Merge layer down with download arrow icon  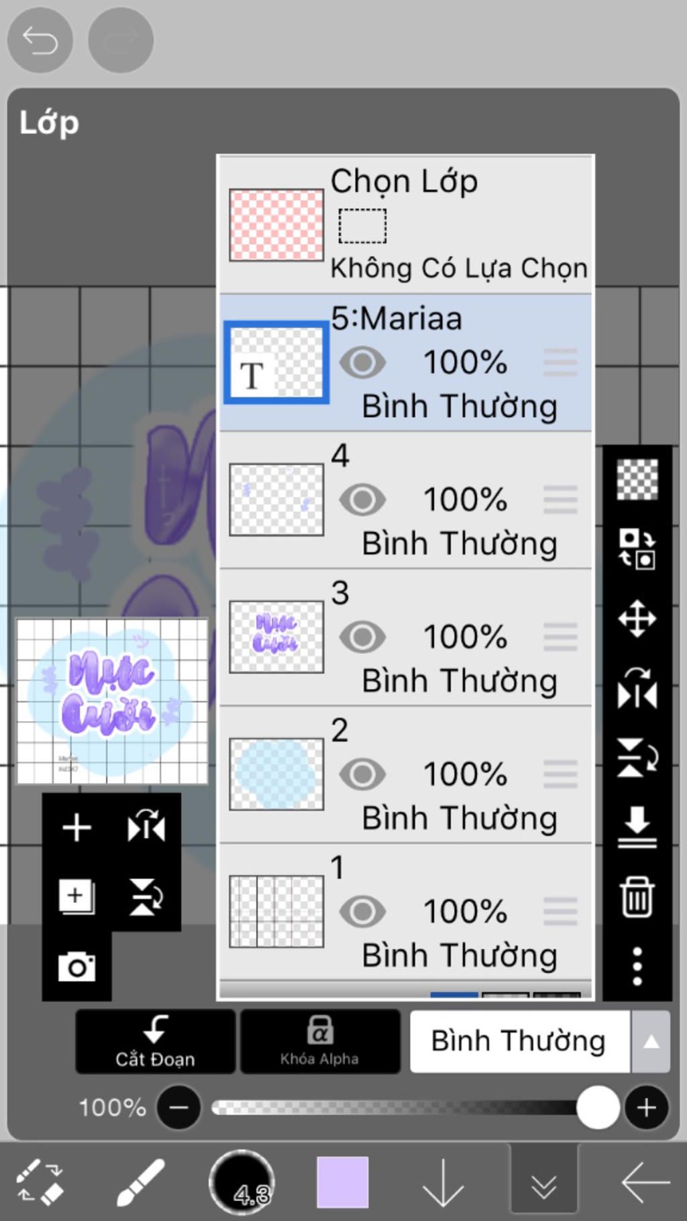coord(637,827)
